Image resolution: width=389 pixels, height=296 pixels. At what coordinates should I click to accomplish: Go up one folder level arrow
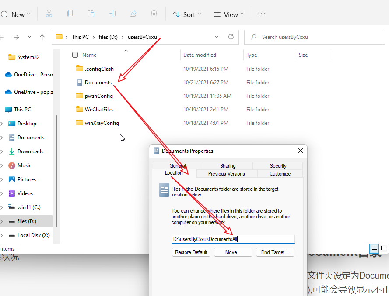click(x=42, y=37)
